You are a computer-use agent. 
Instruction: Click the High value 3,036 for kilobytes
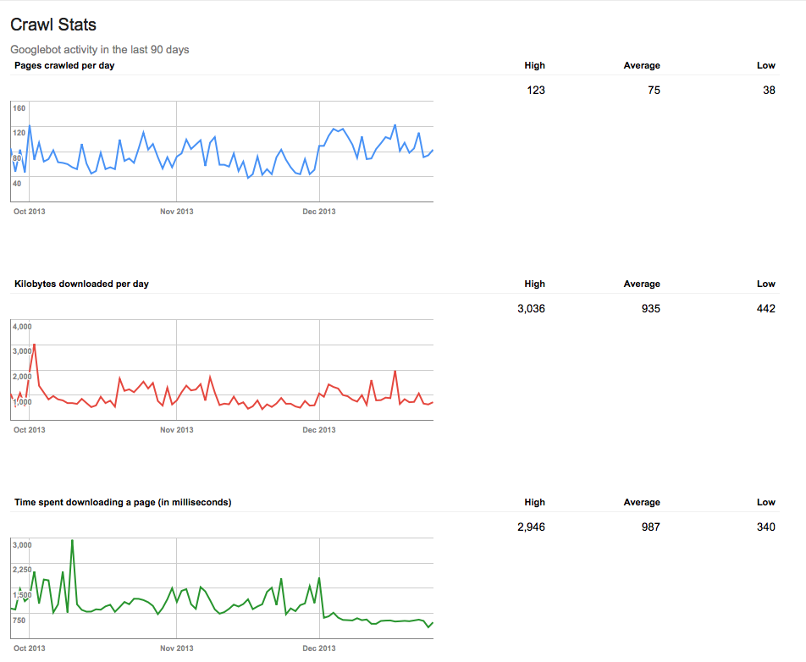click(531, 308)
